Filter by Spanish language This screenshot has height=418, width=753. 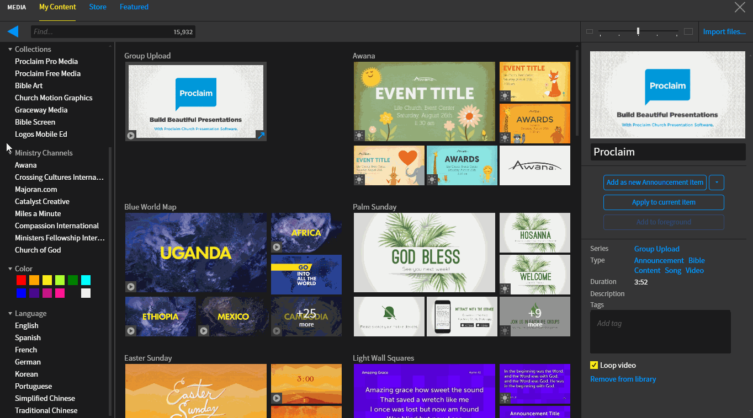pyautogui.click(x=28, y=337)
